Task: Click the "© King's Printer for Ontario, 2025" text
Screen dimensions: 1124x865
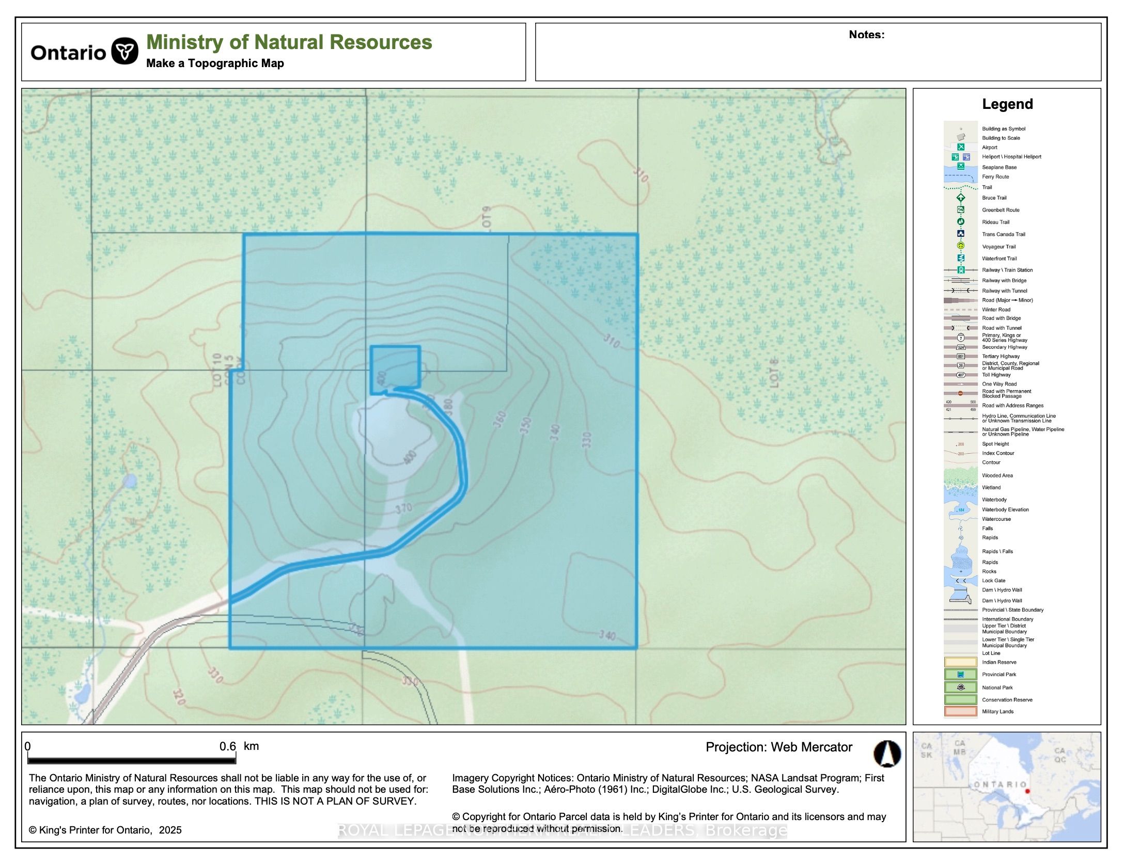Action: 105,830
